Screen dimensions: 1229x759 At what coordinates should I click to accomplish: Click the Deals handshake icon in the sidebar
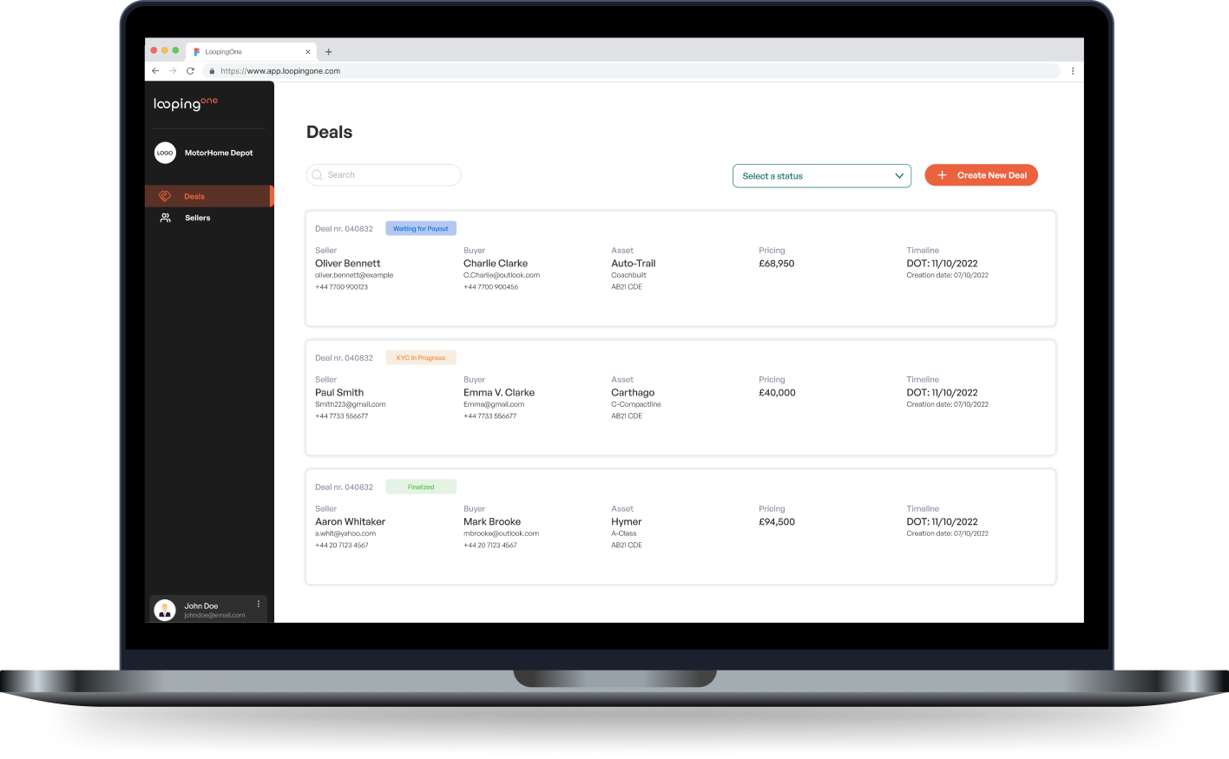(x=165, y=196)
